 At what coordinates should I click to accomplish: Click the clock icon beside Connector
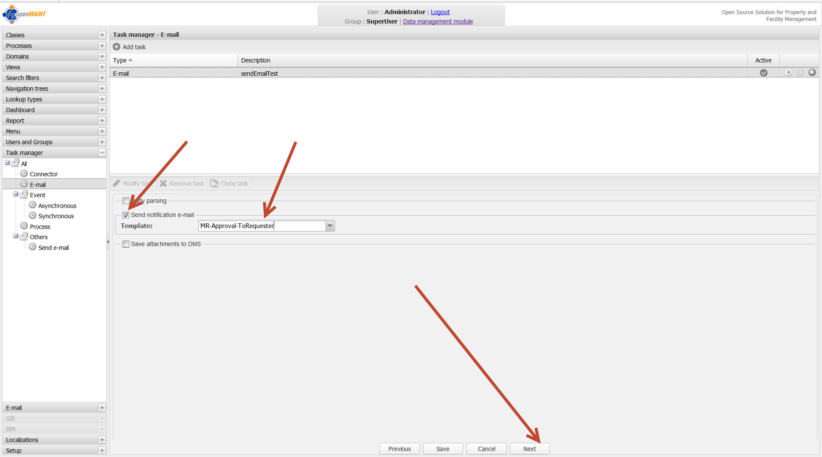tap(24, 174)
